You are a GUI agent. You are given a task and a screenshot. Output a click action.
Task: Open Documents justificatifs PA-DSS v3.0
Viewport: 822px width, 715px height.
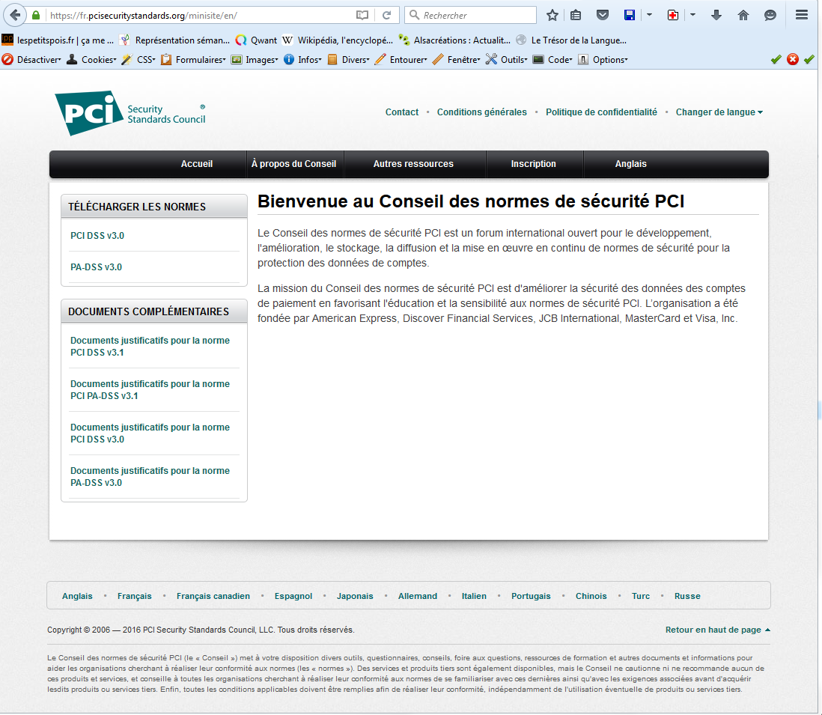pyautogui.click(x=150, y=477)
